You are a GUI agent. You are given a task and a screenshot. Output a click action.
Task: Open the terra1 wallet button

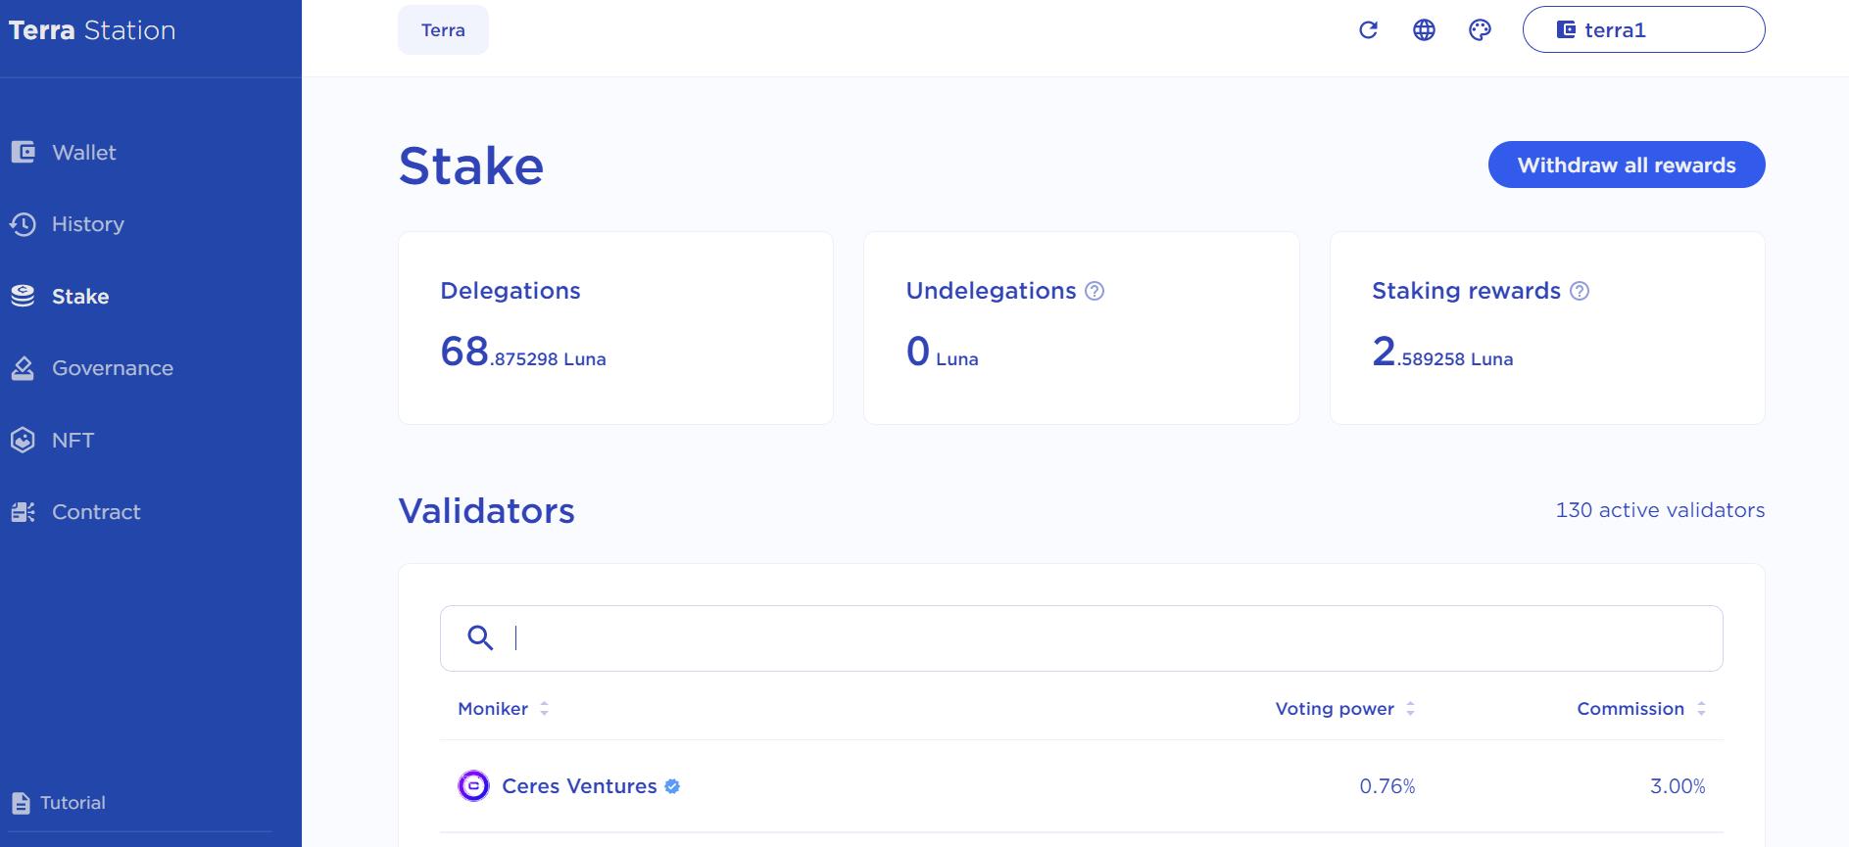coord(1643,30)
